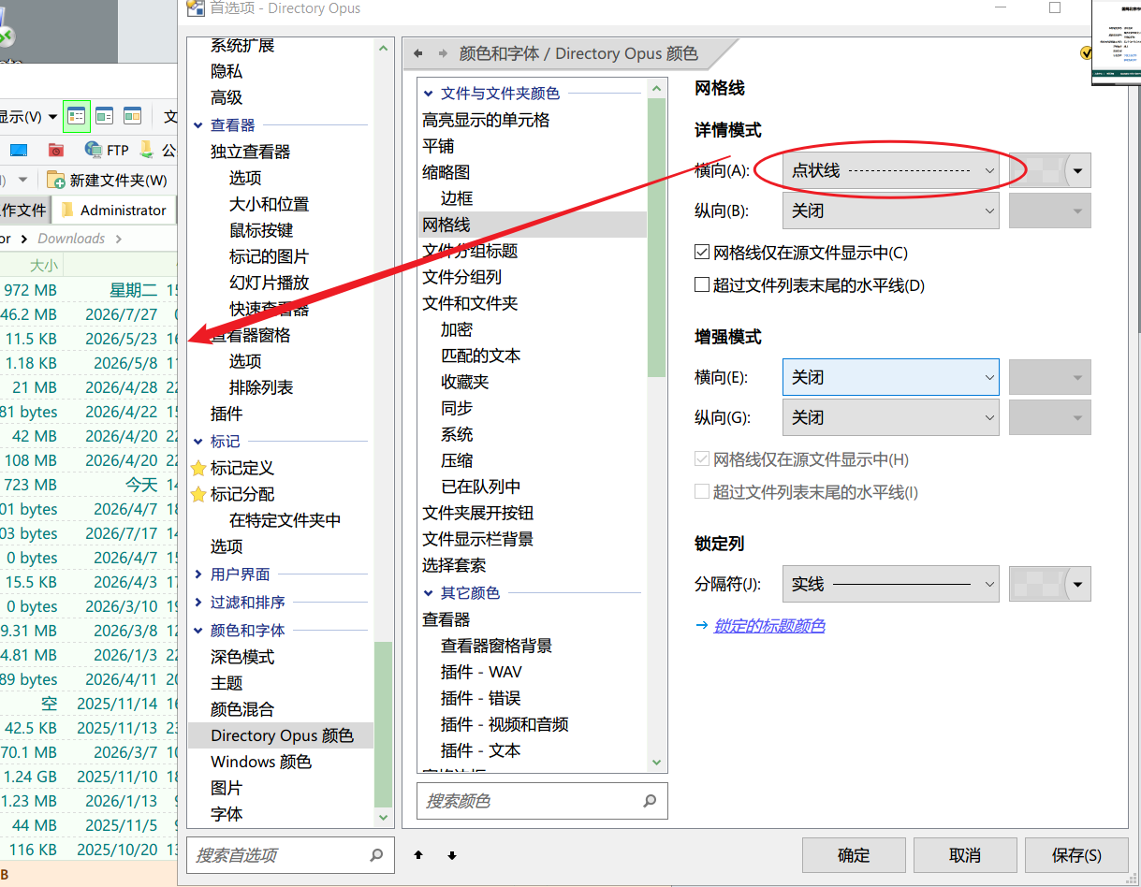Click the search magnifier in 搜索首选项 box
The image size is (1141, 887).
[376, 854]
